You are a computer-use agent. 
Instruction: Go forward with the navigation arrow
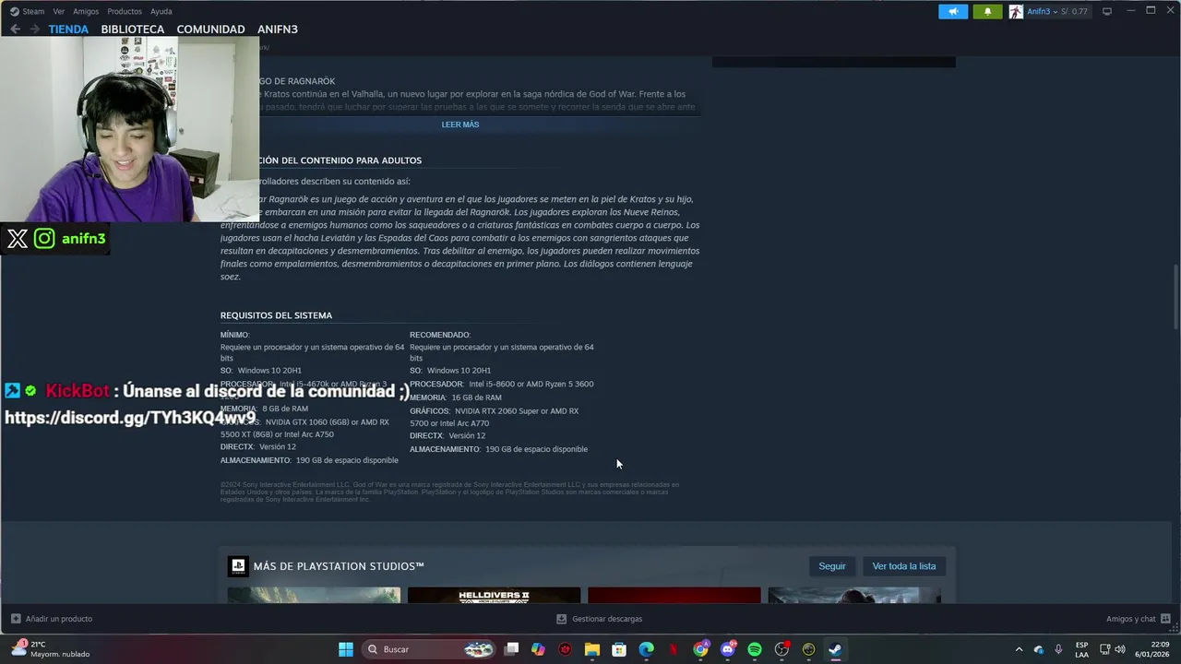pos(34,29)
